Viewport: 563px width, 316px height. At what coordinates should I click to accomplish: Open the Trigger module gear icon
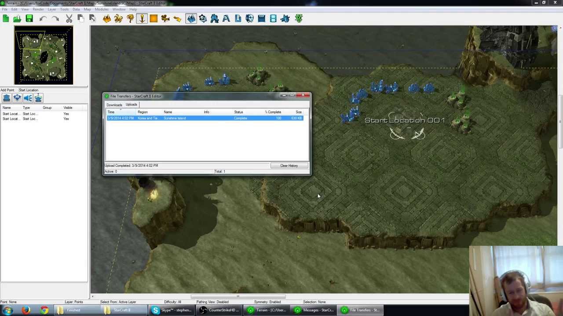(203, 18)
